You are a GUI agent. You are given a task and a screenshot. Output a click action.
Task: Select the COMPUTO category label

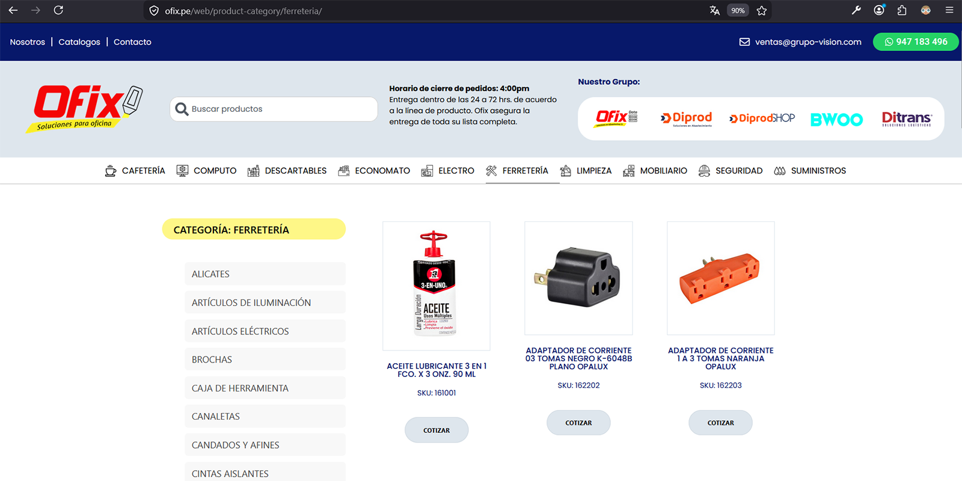point(215,171)
